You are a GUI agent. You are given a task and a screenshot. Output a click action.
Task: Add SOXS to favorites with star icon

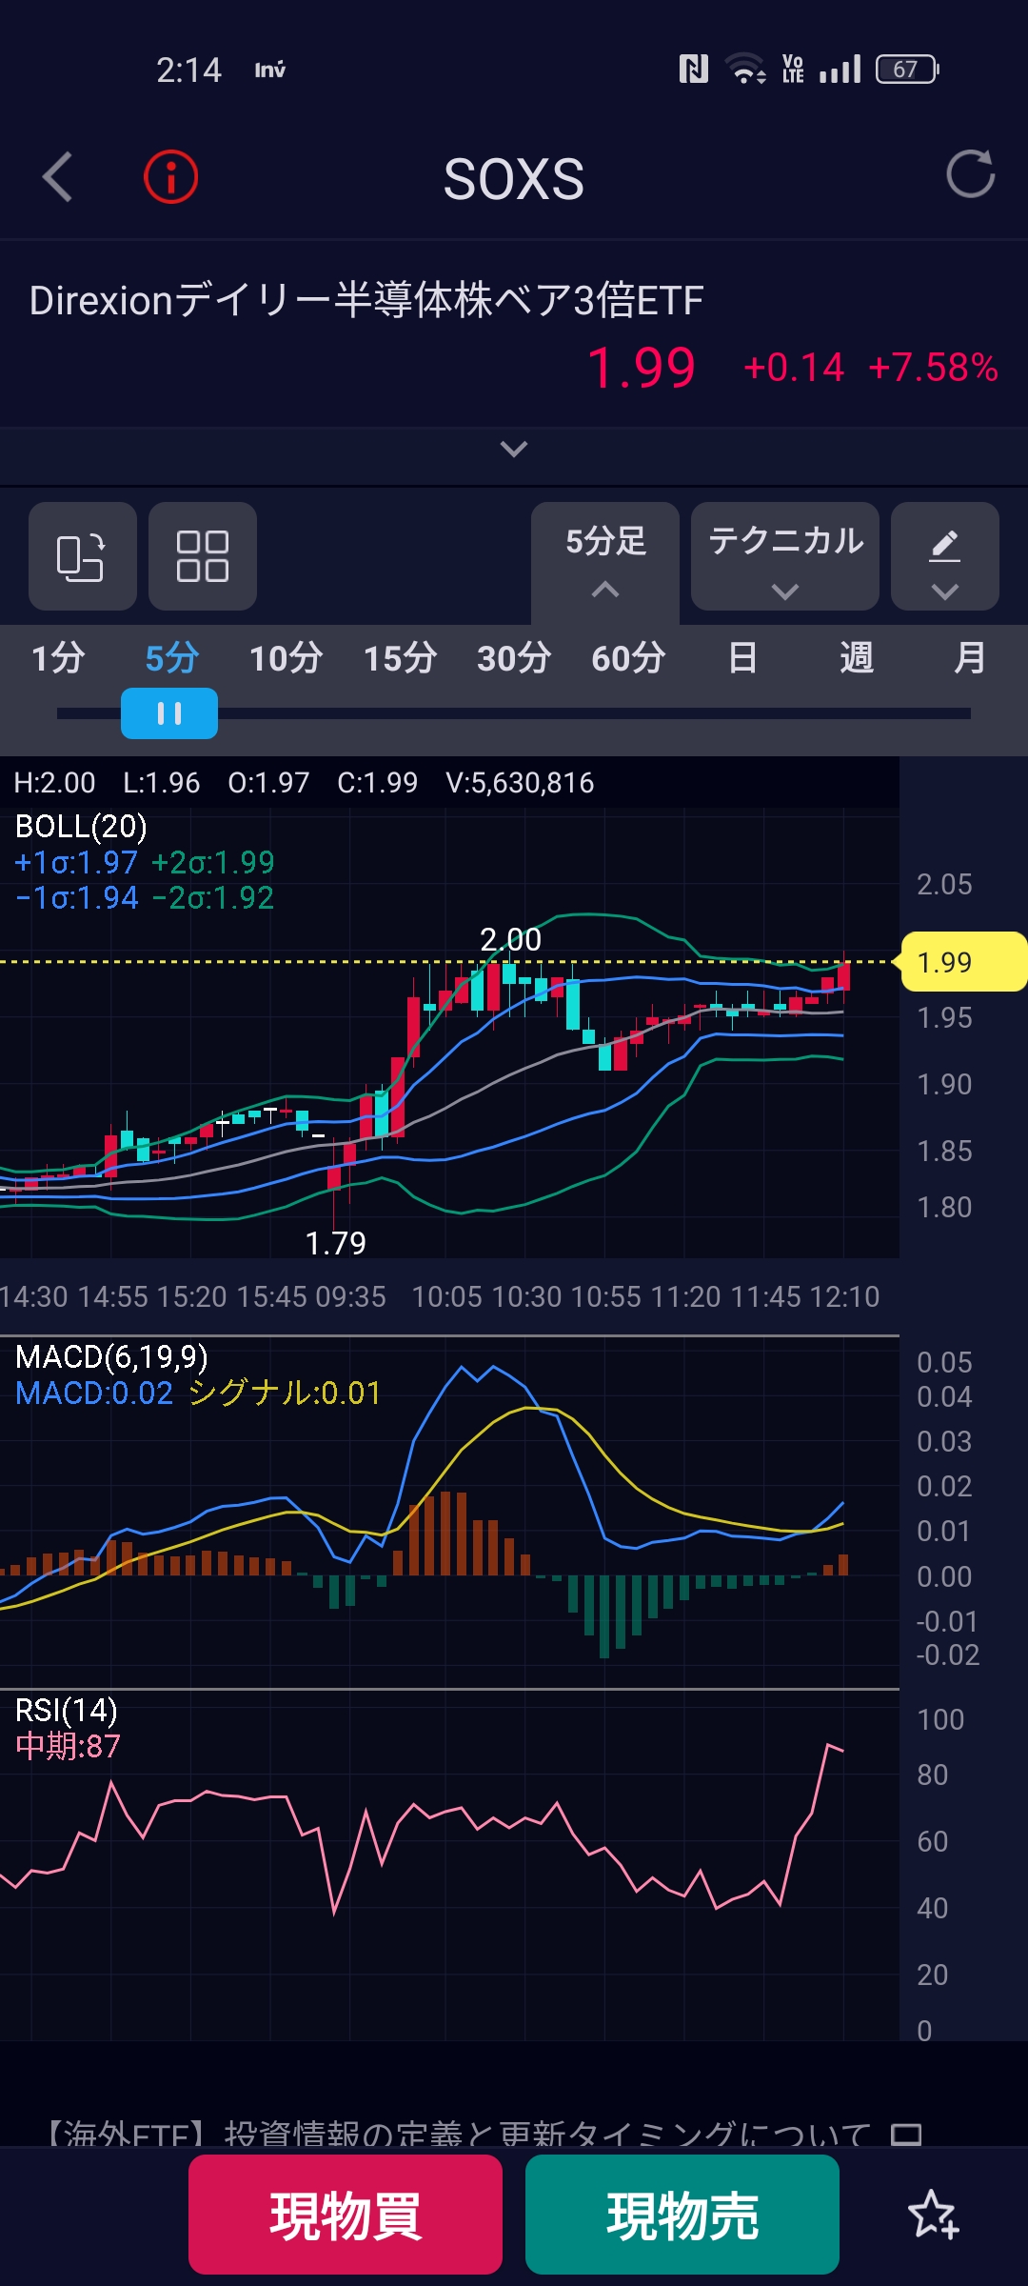tap(933, 2214)
